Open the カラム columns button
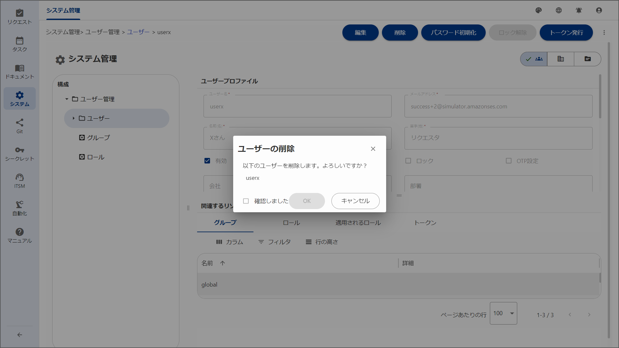Image resolution: width=619 pixels, height=348 pixels. 230,242
